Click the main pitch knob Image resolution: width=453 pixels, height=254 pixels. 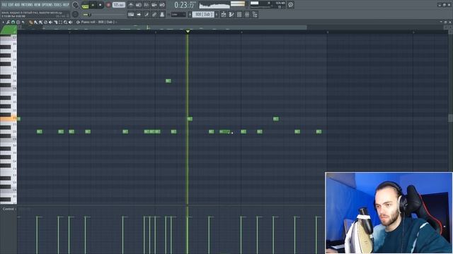(76, 14)
